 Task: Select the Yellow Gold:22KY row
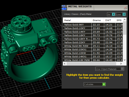click(x=93, y=42)
